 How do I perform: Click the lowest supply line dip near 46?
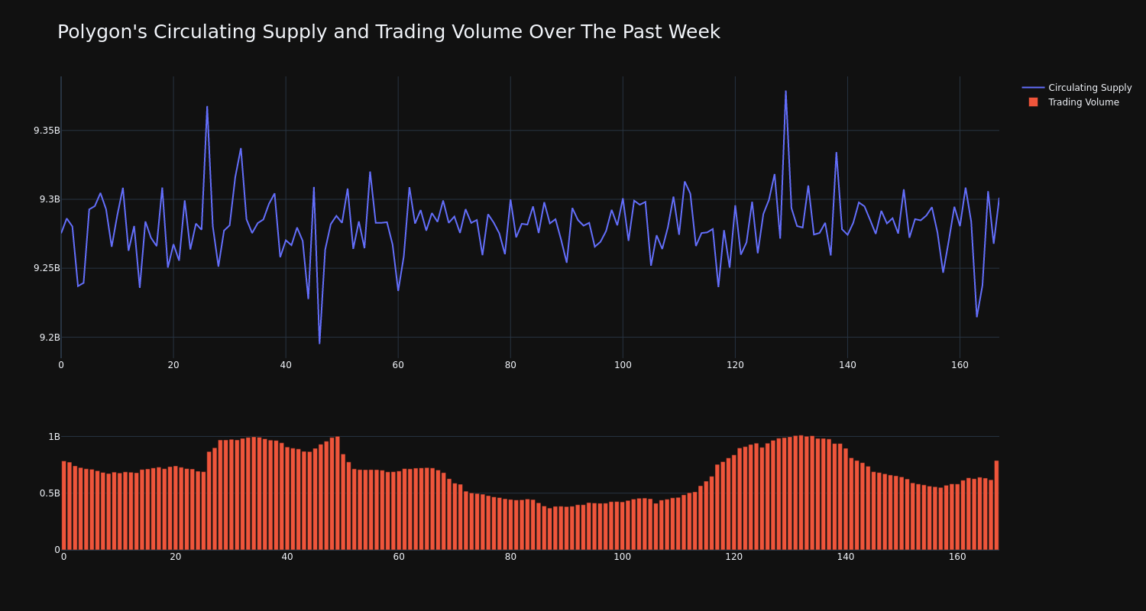tap(319, 343)
